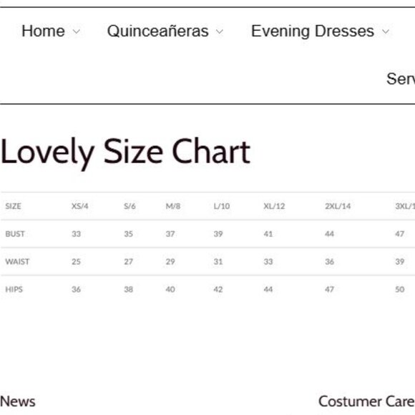Click hips value 36 for XS/4
The width and height of the screenshot is (415, 415).
[76, 289]
